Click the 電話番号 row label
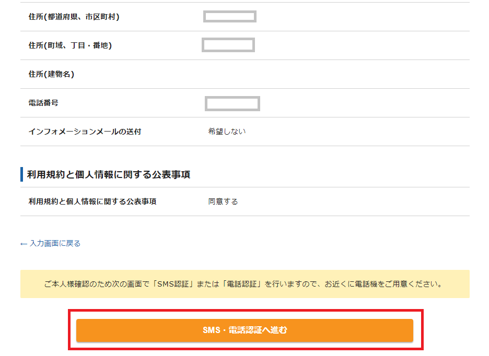Image resolution: width=489 pixels, height=356 pixels. click(43, 103)
